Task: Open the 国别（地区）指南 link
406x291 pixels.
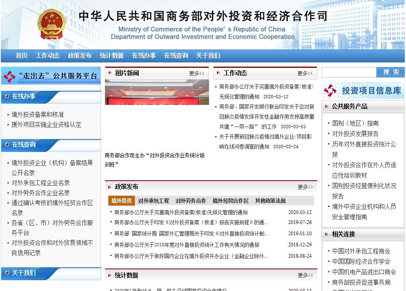Action: click(x=355, y=123)
